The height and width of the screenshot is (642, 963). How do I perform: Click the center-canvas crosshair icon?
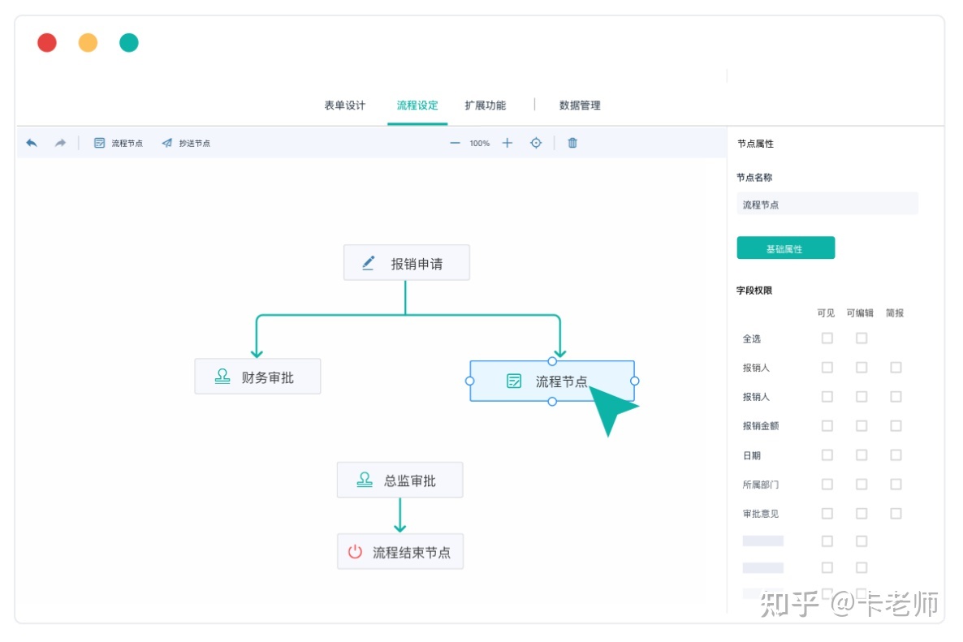pos(536,142)
